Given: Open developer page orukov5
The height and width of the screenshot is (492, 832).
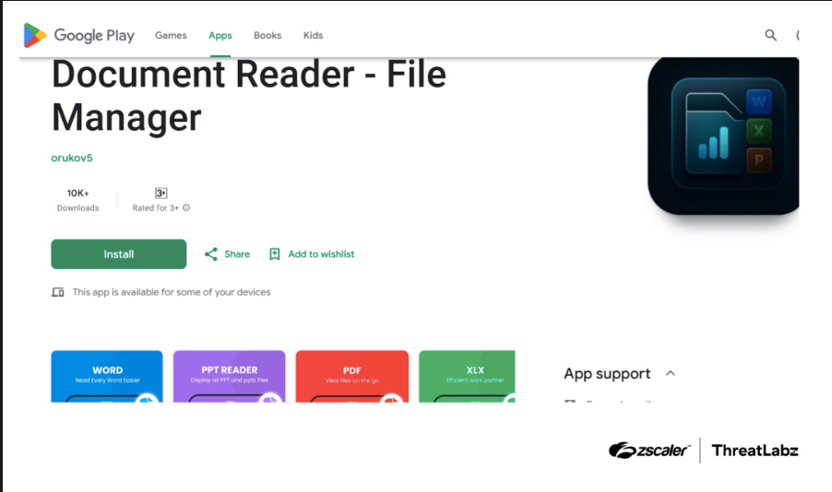Looking at the screenshot, I should [x=72, y=158].
